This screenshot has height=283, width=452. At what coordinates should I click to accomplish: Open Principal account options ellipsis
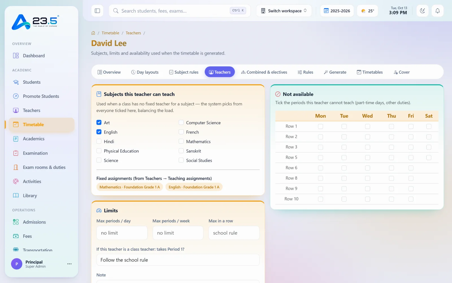[x=69, y=264]
